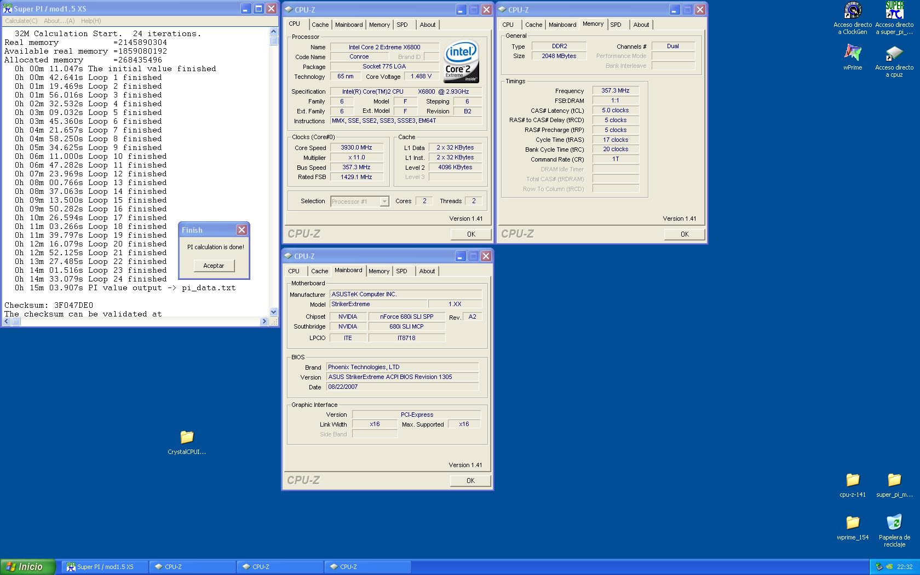This screenshot has height=575, width=920.
Task: Open the Calculate(C) menu in Super PI
Action: 21,21
